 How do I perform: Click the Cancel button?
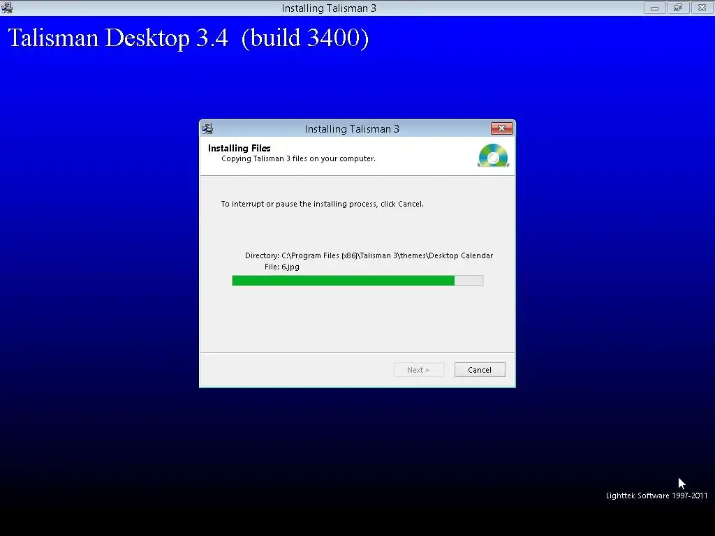click(480, 370)
